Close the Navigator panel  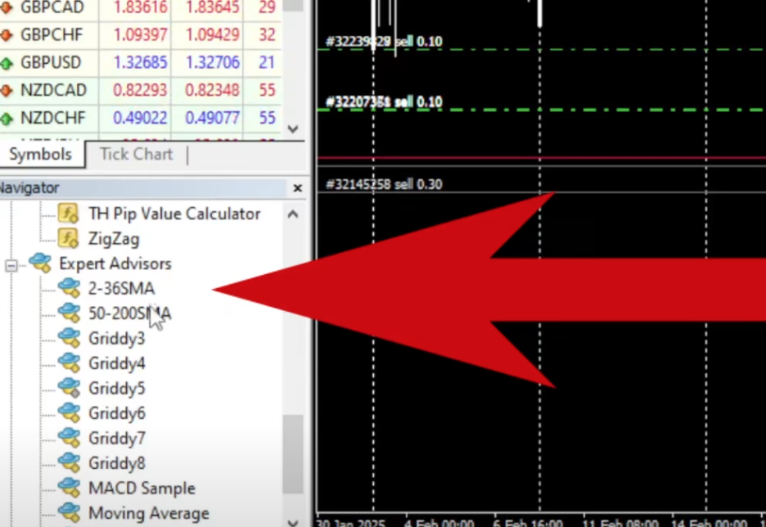coord(298,188)
